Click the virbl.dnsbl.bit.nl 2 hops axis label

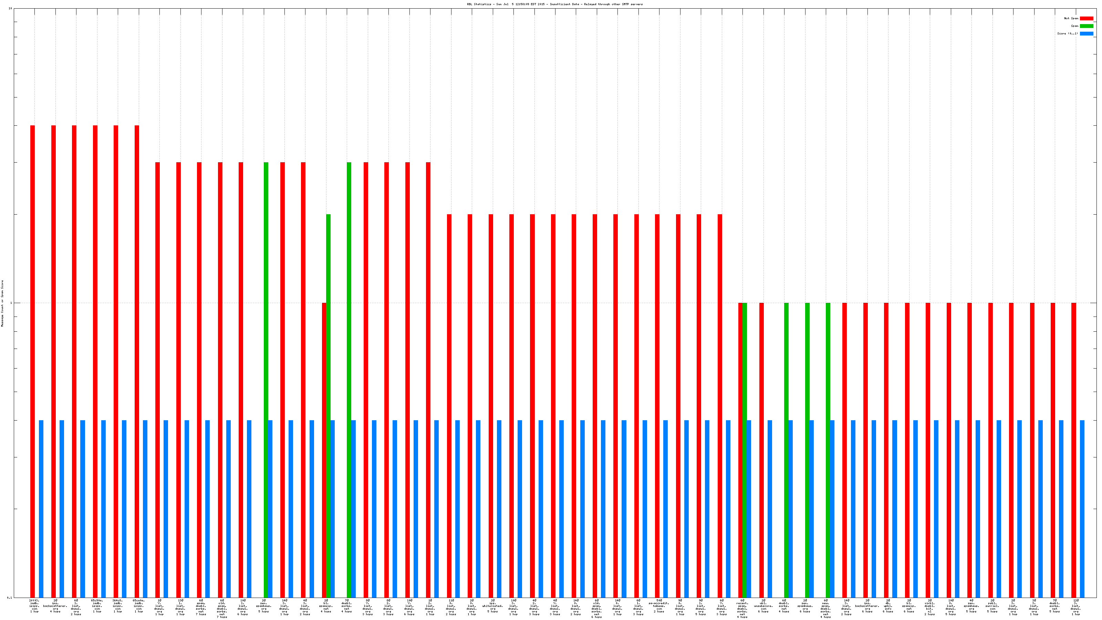929,607
